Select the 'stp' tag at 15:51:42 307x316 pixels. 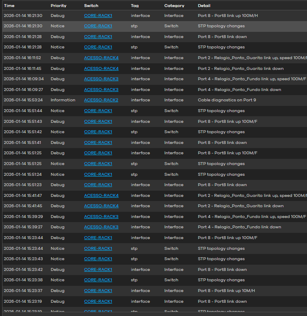click(134, 132)
